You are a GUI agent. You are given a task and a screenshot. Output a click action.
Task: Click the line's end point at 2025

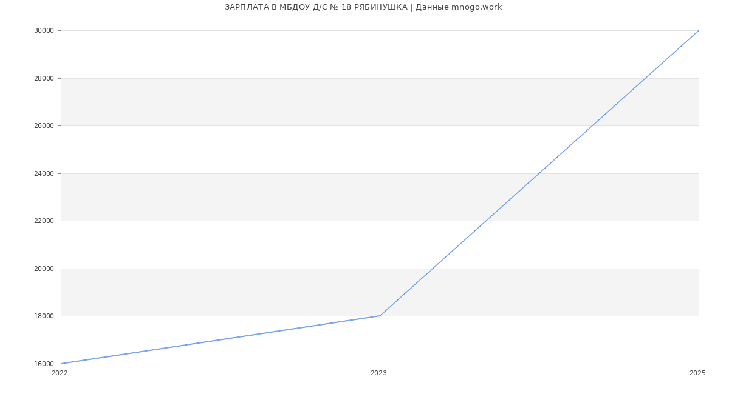click(699, 30)
